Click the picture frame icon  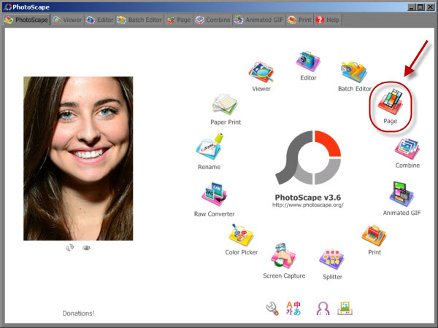click(345, 308)
